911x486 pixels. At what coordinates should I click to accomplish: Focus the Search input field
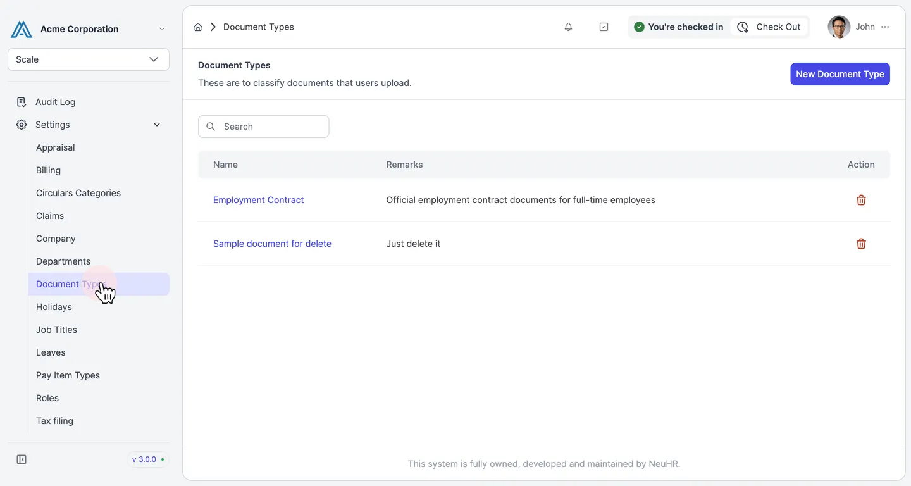click(x=264, y=127)
